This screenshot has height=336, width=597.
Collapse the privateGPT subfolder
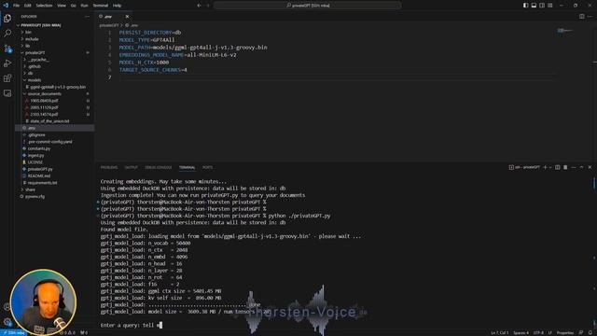(x=35, y=52)
